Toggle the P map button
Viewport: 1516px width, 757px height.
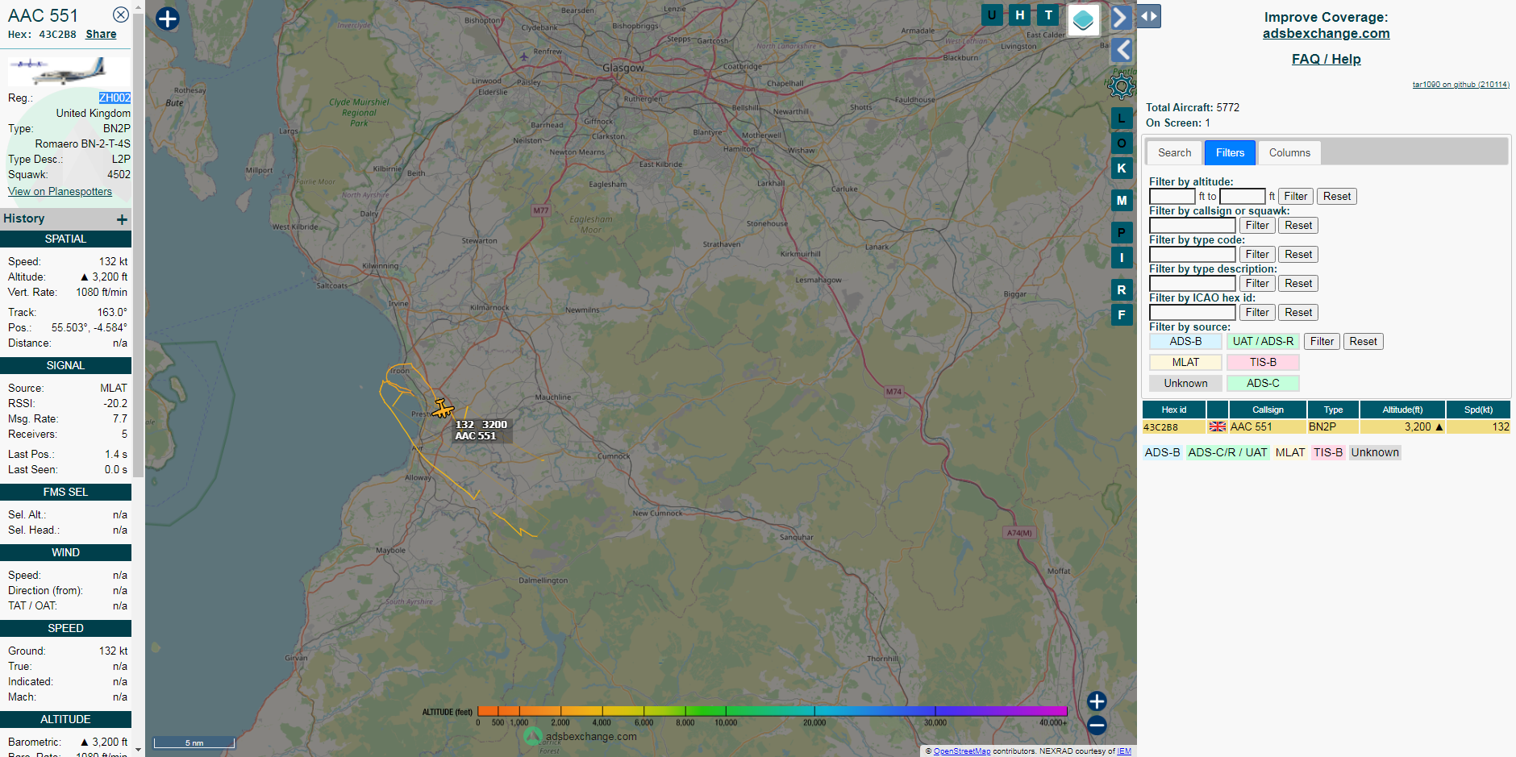(1122, 233)
